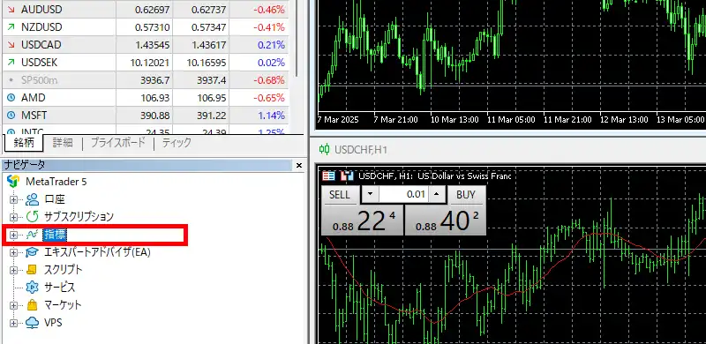Click the AMD clock icon
The width and height of the screenshot is (706, 344).
[11, 98]
